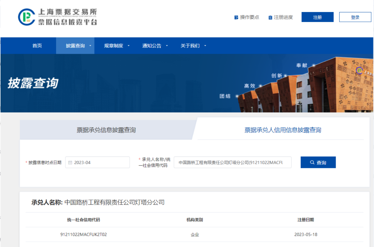
Task: Click the 注册进度 clipboard icon
Action: [x=270, y=18]
